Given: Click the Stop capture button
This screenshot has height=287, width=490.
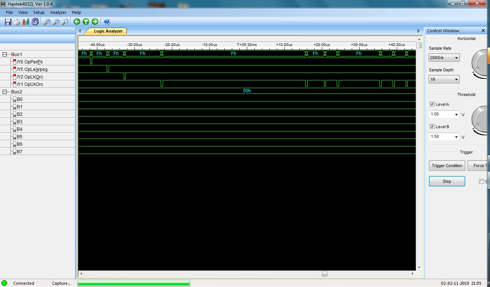Looking at the screenshot, I should click(x=447, y=181).
